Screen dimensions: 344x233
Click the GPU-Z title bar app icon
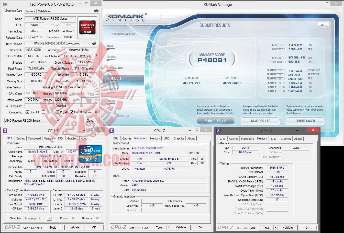point(5,4)
